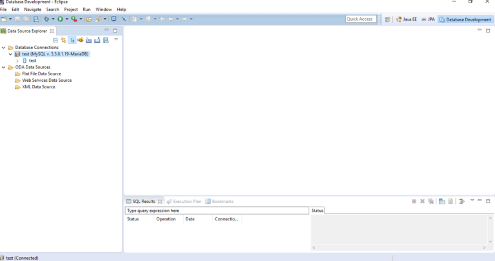Click Collapse All in Data Source Explorer
495x261 pixels.
coord(55,41)
